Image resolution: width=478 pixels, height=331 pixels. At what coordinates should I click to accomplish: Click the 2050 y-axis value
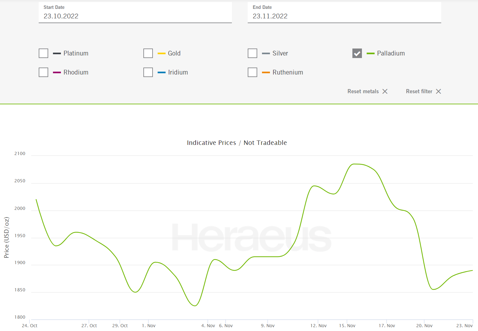tap(20, 181)
